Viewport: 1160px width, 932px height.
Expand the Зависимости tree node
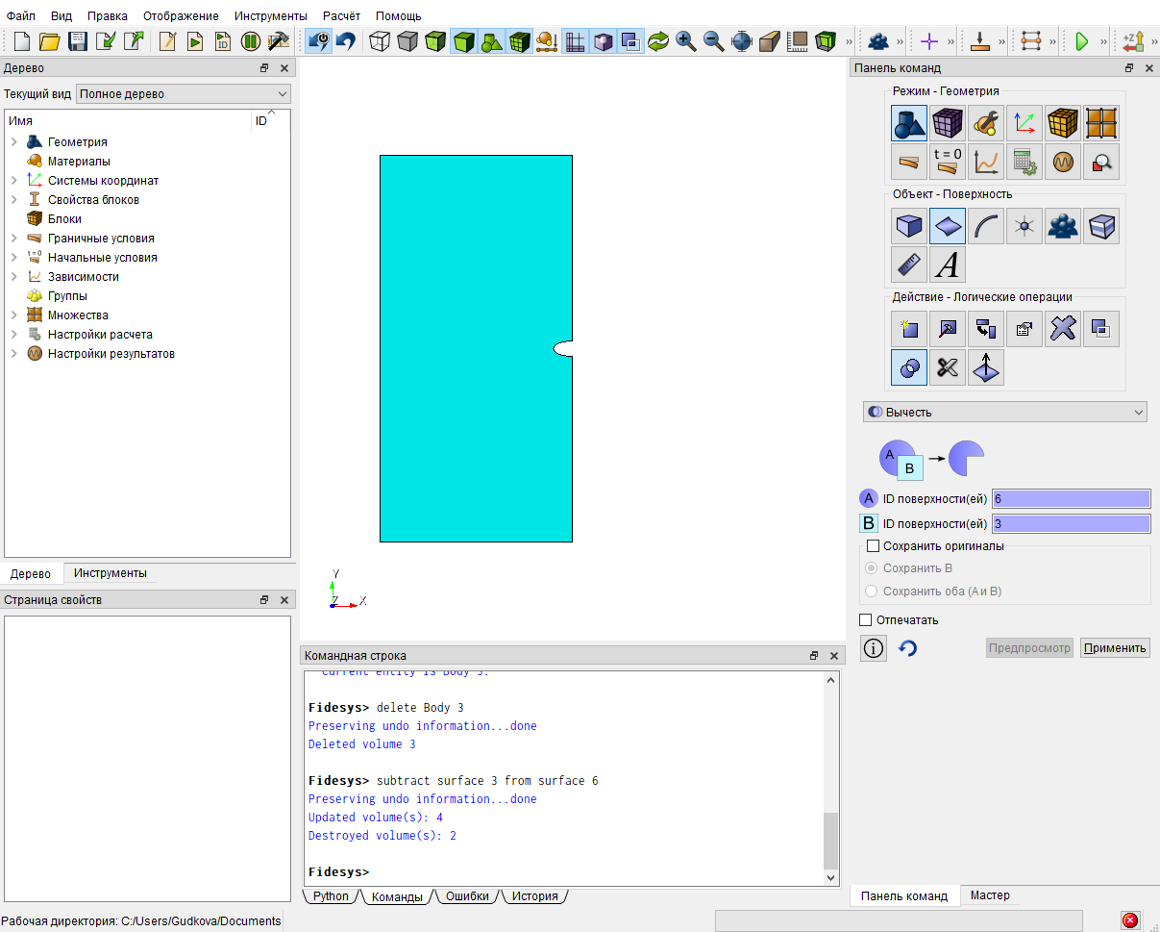pyautogui.click(x=14, y=277)
